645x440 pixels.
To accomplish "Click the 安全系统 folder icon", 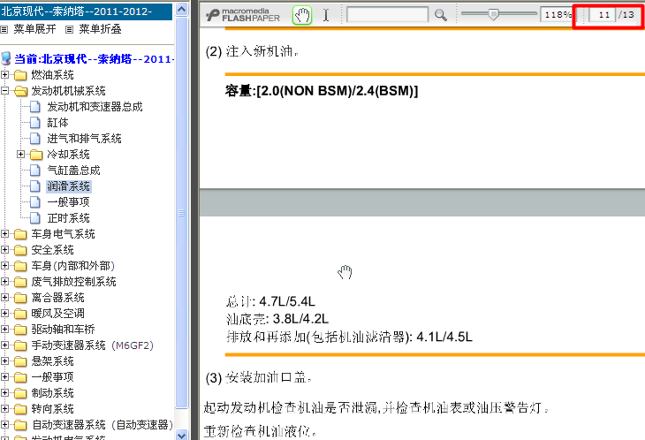I will (x=20, y=250).
